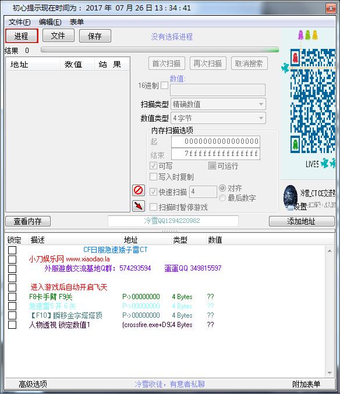
Task: Toggle lock checkbox for F8卡手臂 entry
Action: (x=12, y=297)
